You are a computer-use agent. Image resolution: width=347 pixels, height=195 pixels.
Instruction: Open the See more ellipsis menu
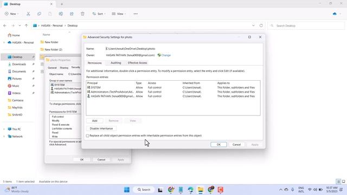(136, 14)
